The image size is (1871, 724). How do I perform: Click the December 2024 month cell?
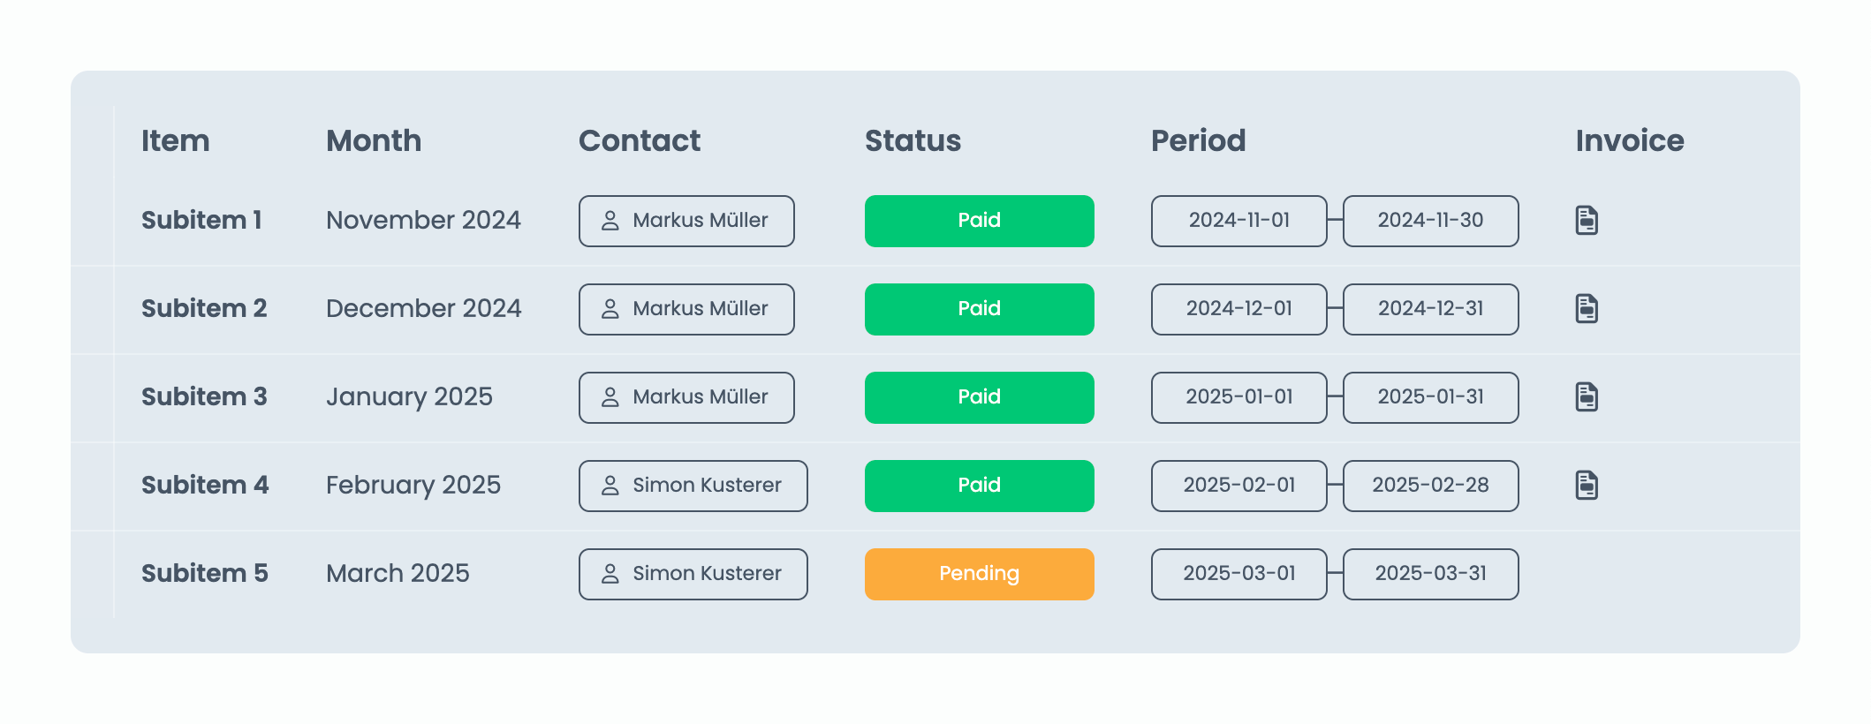pyautogui.click(x=423, y=309)
